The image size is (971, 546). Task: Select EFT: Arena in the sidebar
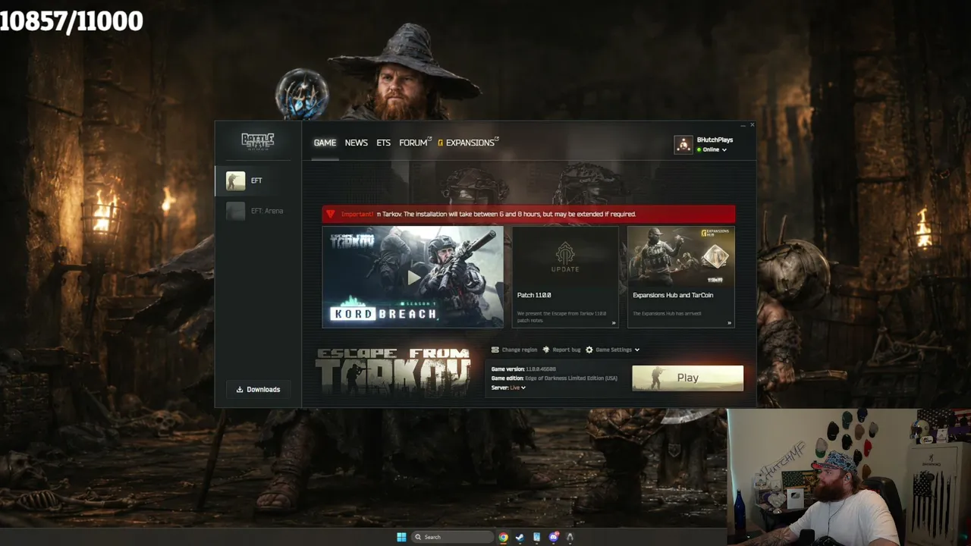click(258, 211)
